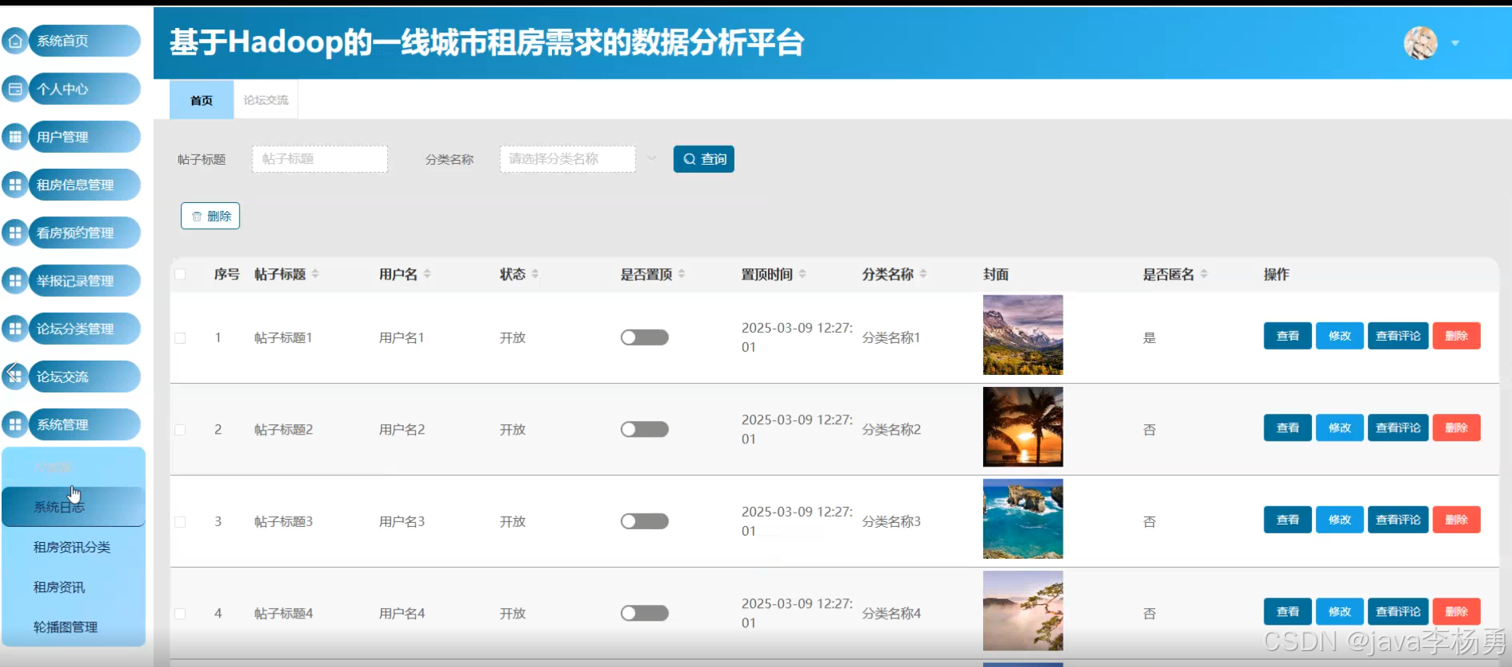The width and height of the screenshot is (1512, 667).
Task: Expand 举报记录管理 sidebar menu
Action: [84, 280]
